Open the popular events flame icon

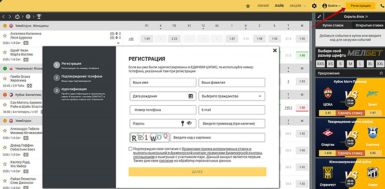pos(17,17)
